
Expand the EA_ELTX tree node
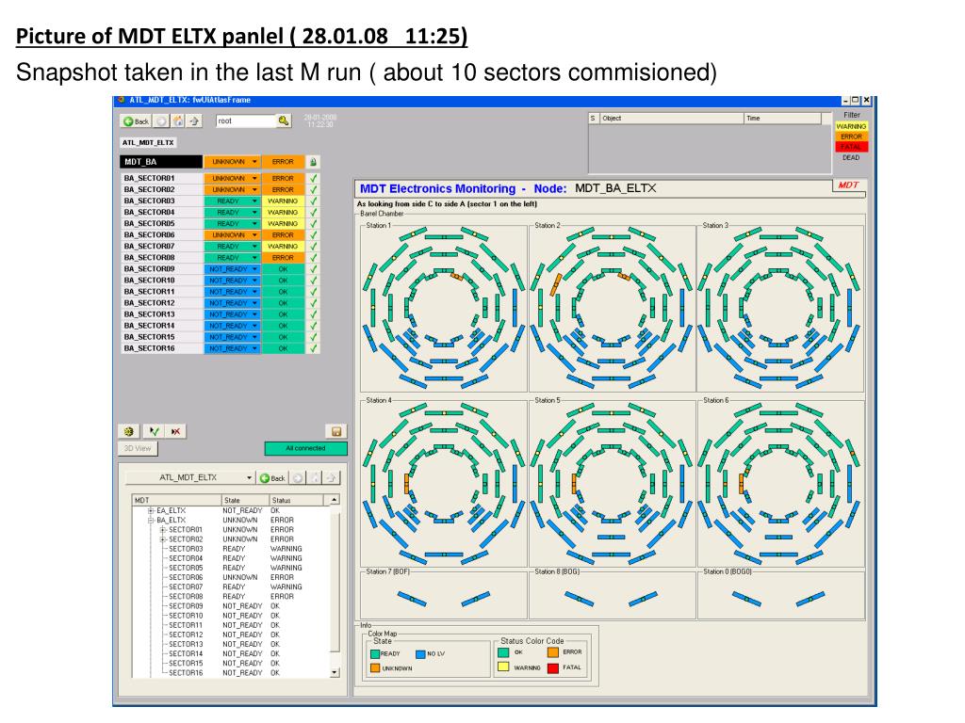tap(151, 511)
